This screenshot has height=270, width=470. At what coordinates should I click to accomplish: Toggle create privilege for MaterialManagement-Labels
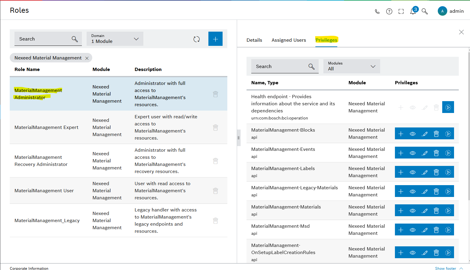(x=401, y=172)
